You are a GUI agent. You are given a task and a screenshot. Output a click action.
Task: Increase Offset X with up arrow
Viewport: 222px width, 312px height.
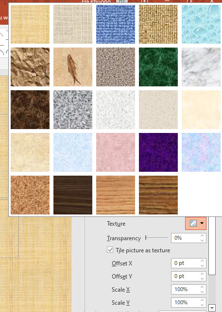click(x=202, y=261)
